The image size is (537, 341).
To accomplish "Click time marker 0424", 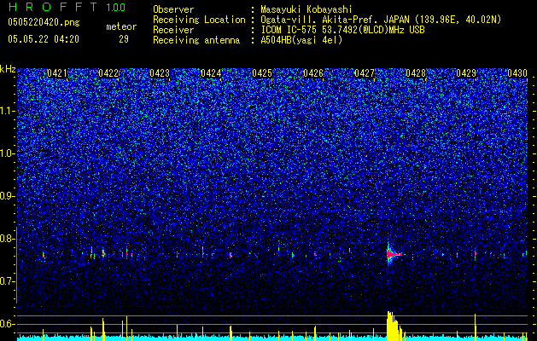I will pos(211,73).
